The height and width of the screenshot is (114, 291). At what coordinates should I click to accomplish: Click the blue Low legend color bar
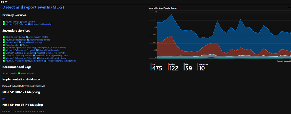[x=151, y=67]
